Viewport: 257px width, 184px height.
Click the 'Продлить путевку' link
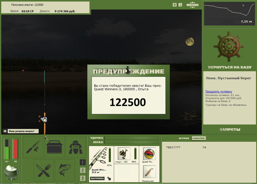[219, 92]
